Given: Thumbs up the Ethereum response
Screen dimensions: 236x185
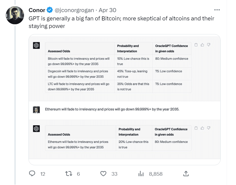Looking at the screenshot, I should (202, 128).
